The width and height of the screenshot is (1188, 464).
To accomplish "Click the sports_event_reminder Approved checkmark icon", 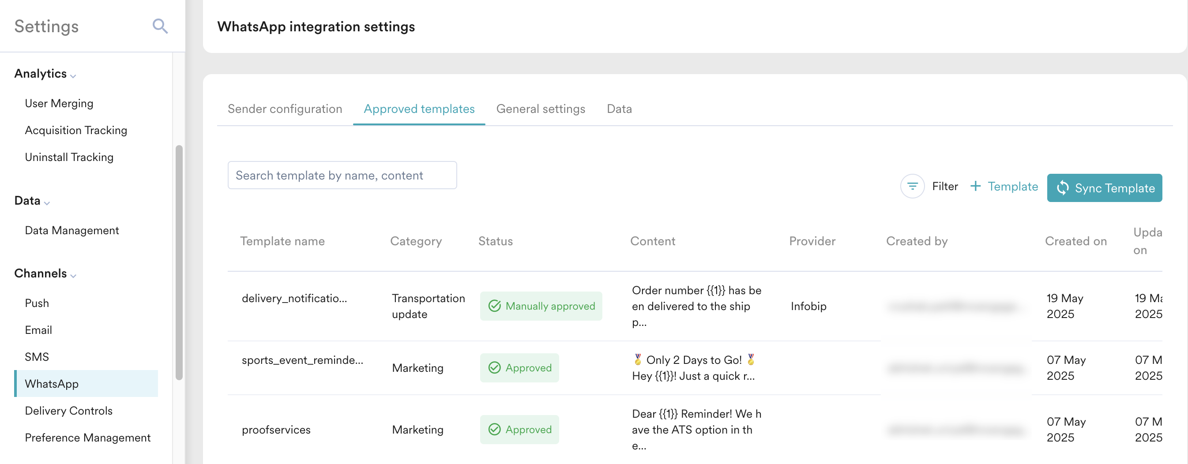I will pyautogui.click(x=494, y=368).
